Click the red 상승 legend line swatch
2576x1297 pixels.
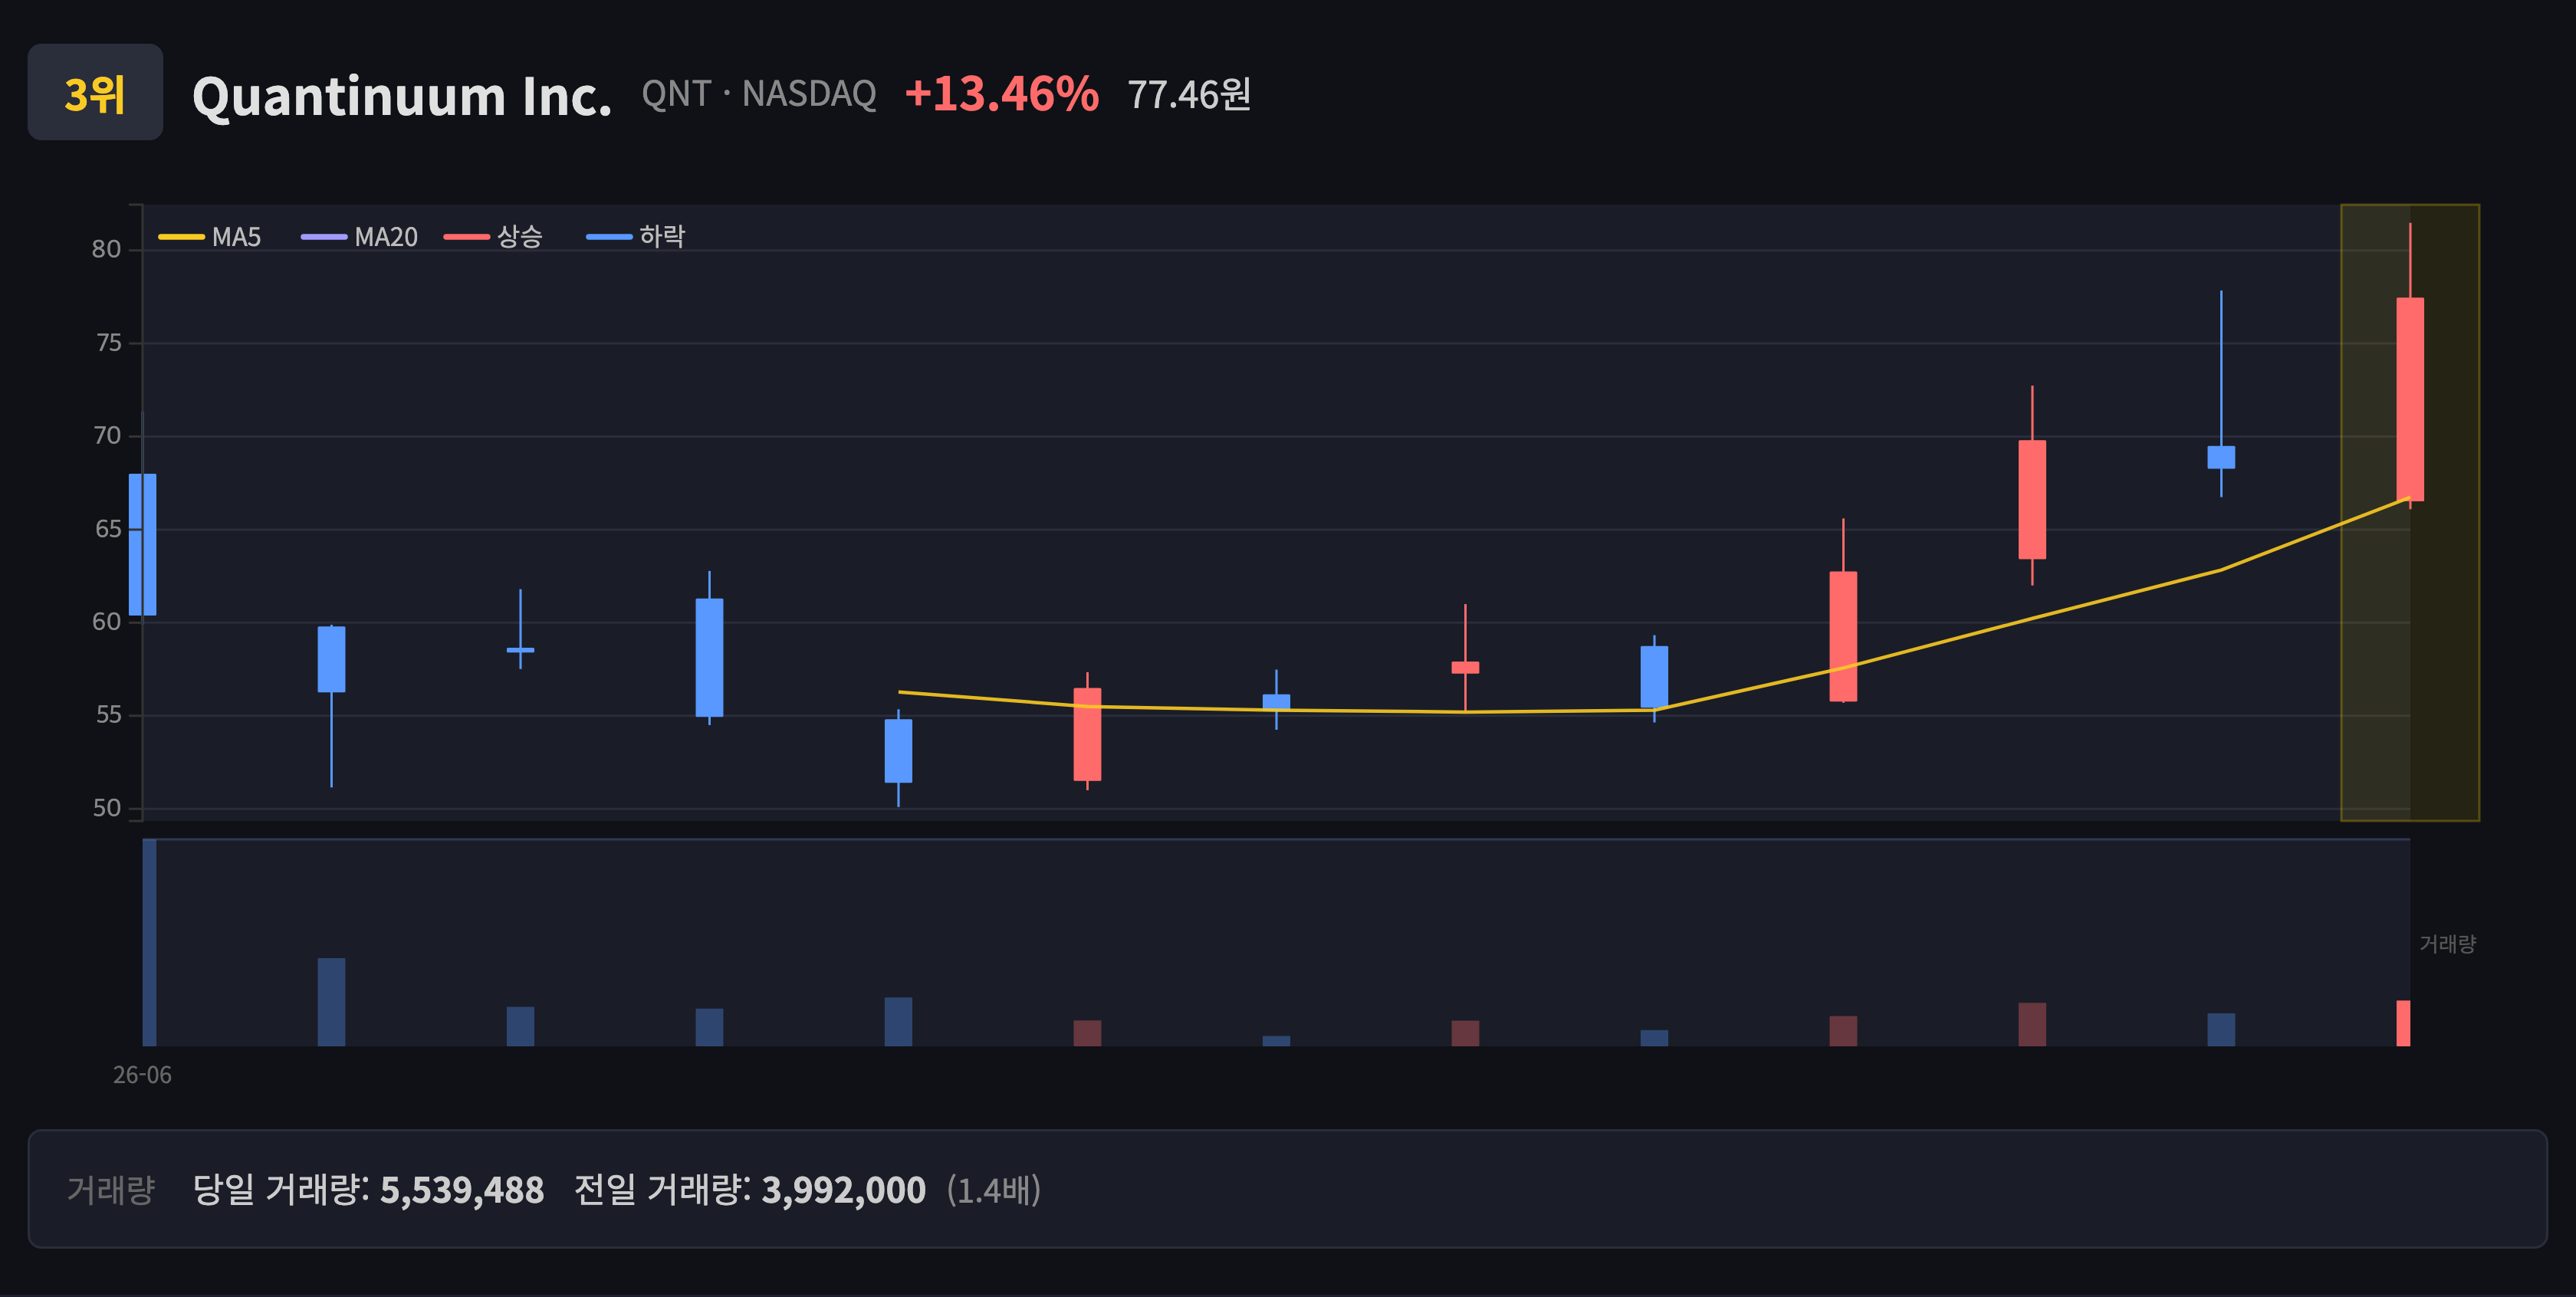tap(467, 237)
